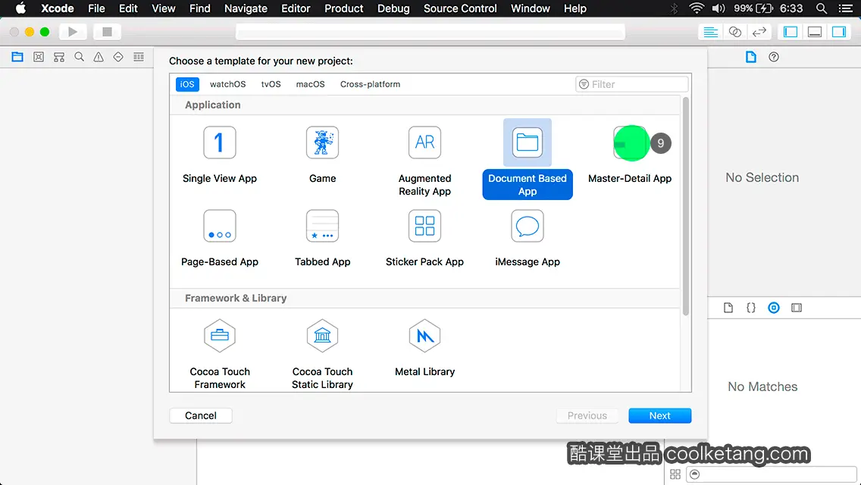Show the Object library
Image resolution: width=861 pixels, height=485 pixels.
point(774,308)
